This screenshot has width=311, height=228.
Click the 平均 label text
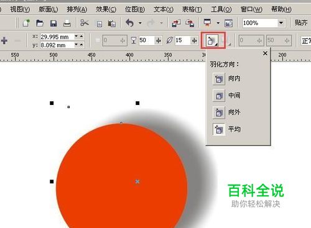tap(234, 129)
